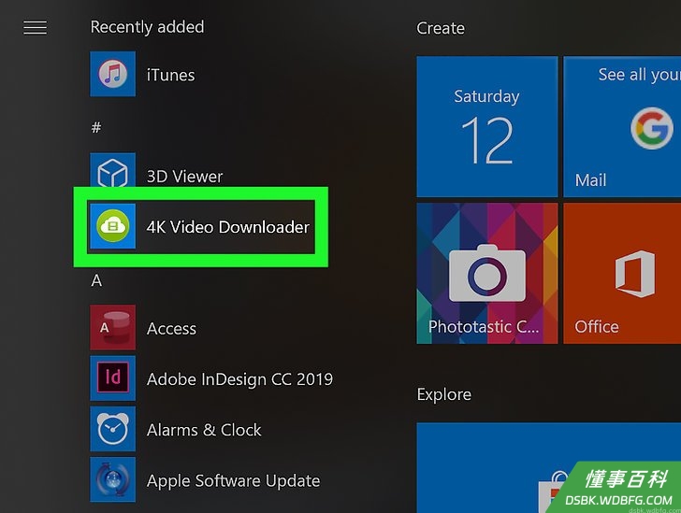Click the Alarms & Clock label
This screenshot has width=681, height=513.
point(204,430)
